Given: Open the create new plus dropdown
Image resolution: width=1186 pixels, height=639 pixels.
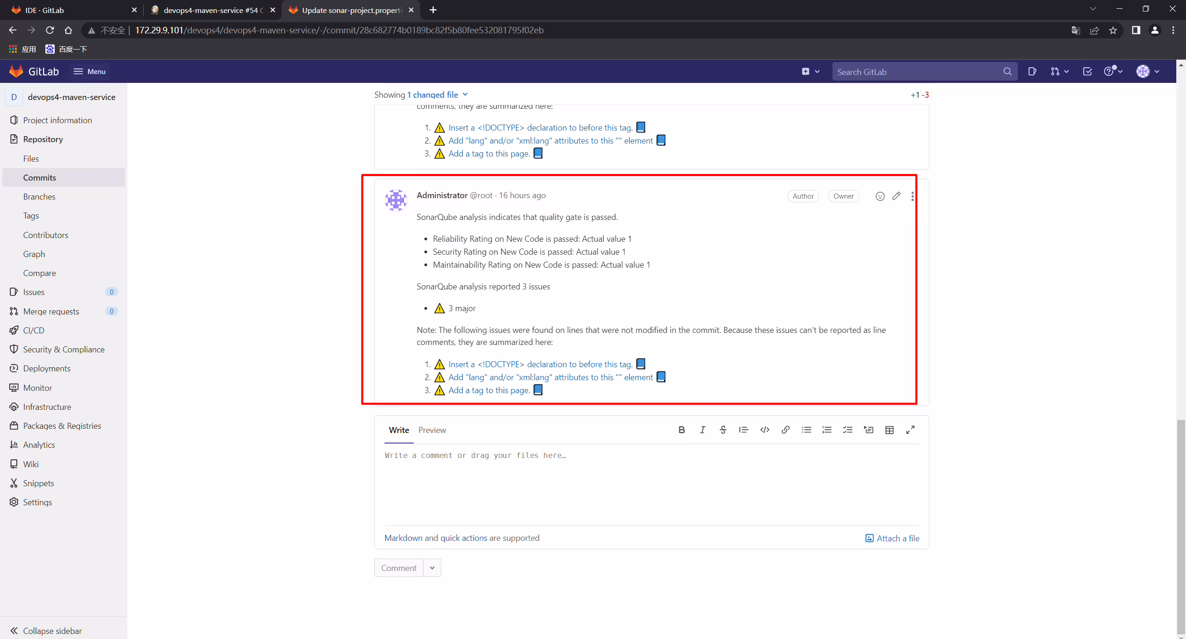Looking at the screenshot, I should [x=811, y=71].
